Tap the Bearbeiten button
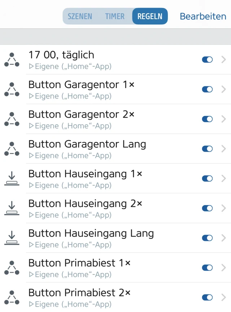The image size is (231, 312). [203, 16]
